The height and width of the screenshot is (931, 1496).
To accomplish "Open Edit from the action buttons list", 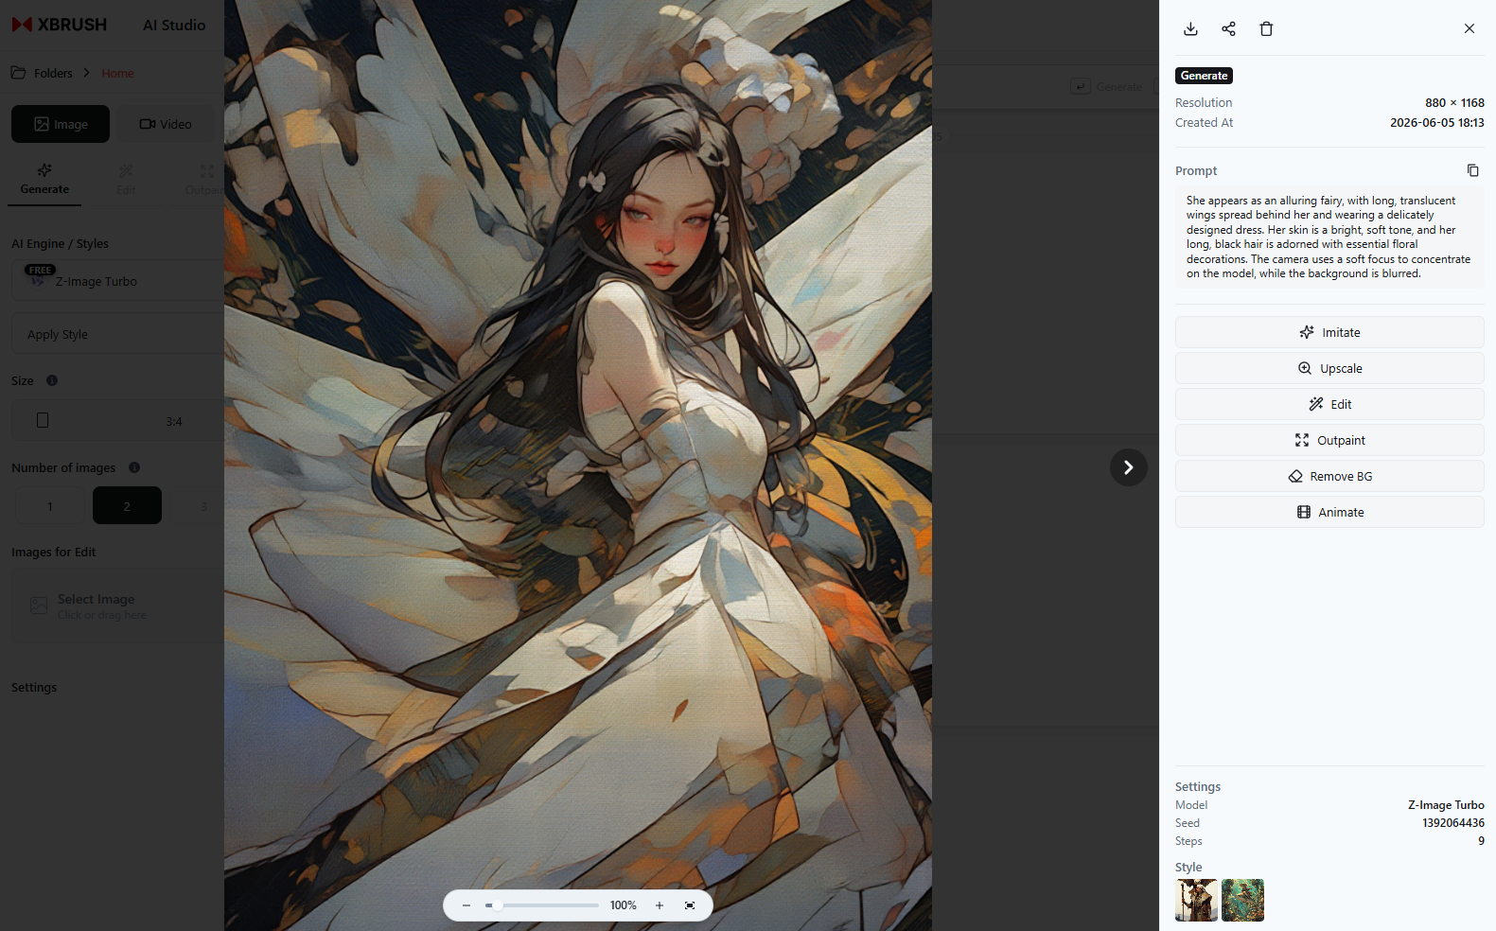I will tap(1329, 404).
